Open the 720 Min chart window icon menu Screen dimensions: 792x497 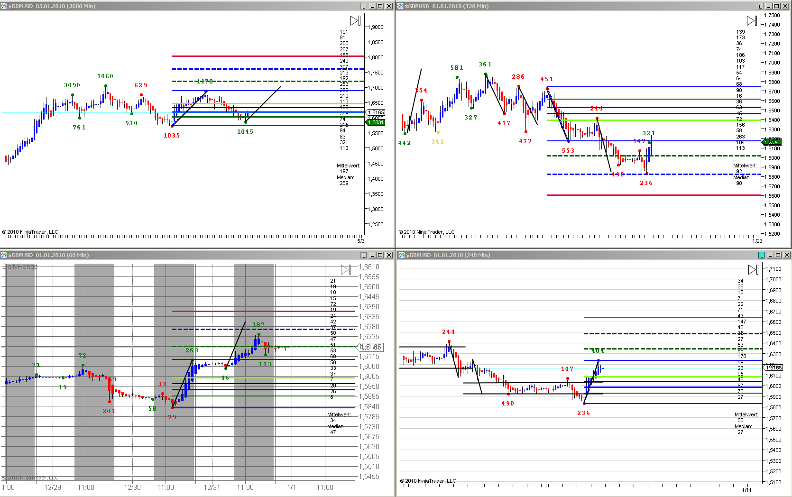tap(400, 6)
